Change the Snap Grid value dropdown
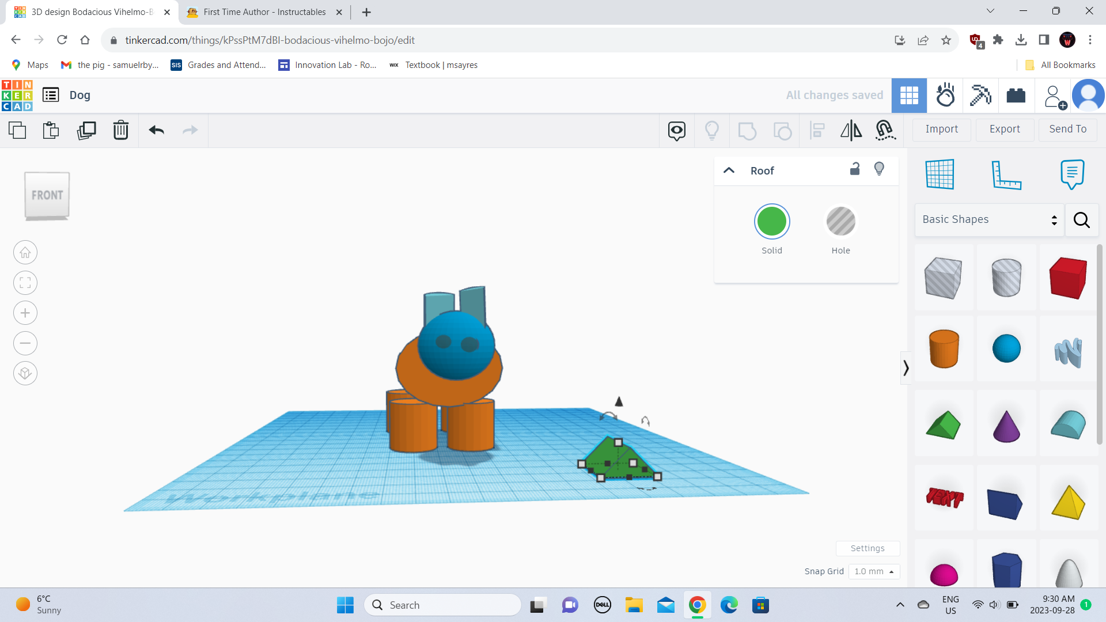Image resolution: width=1106 pixels, height=622 pixels. point(873,571)
